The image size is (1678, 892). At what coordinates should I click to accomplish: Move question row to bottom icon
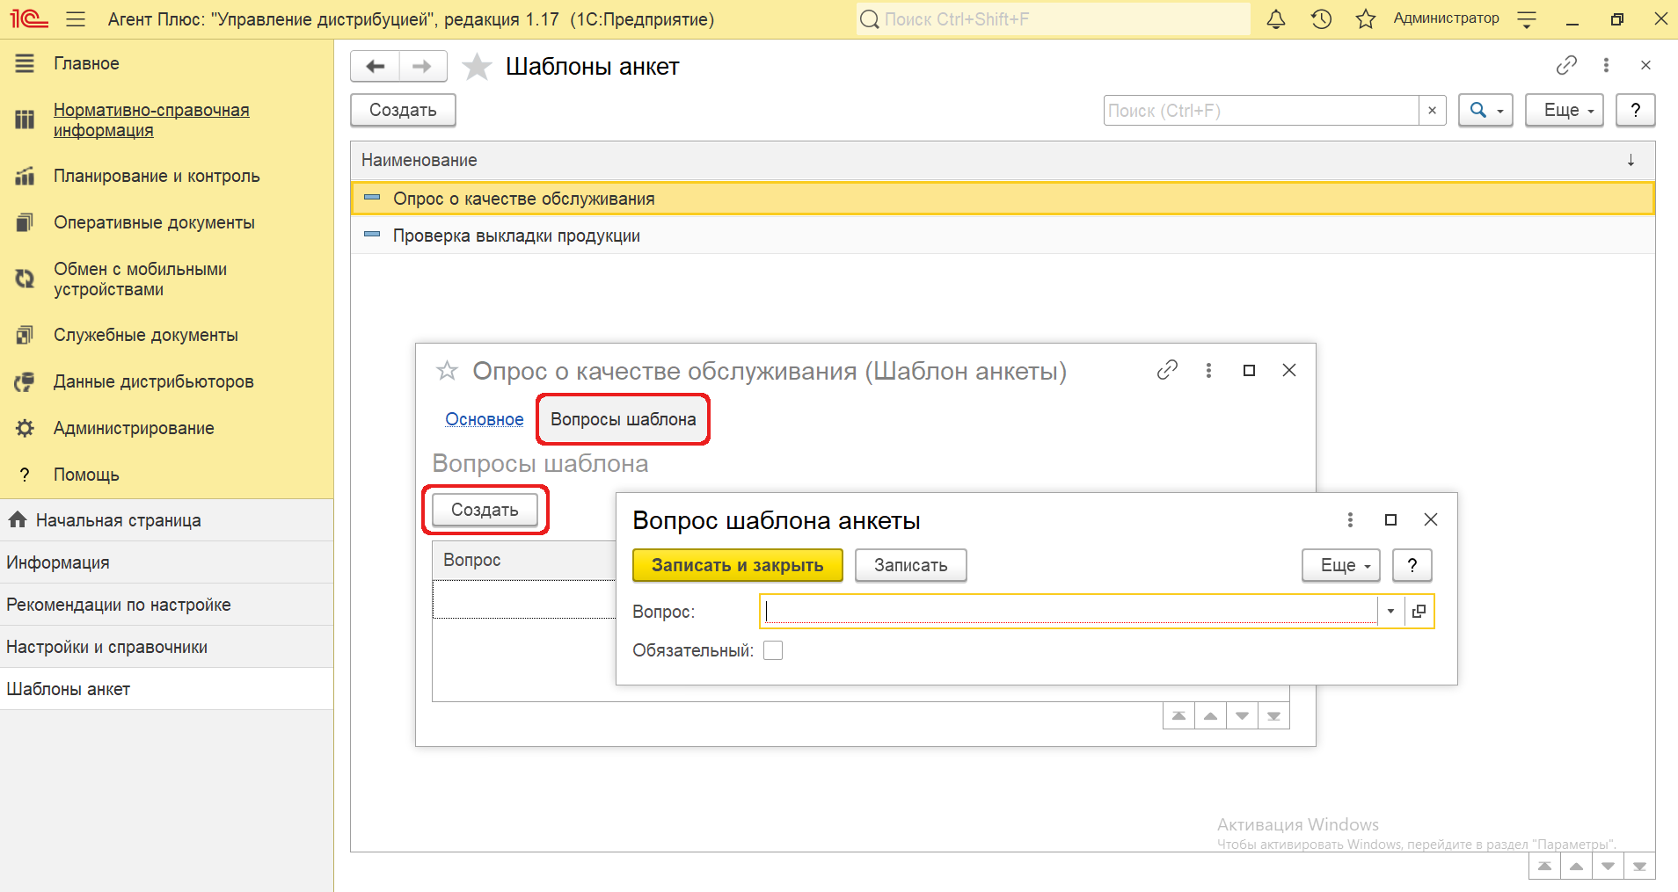[1273, 716]
